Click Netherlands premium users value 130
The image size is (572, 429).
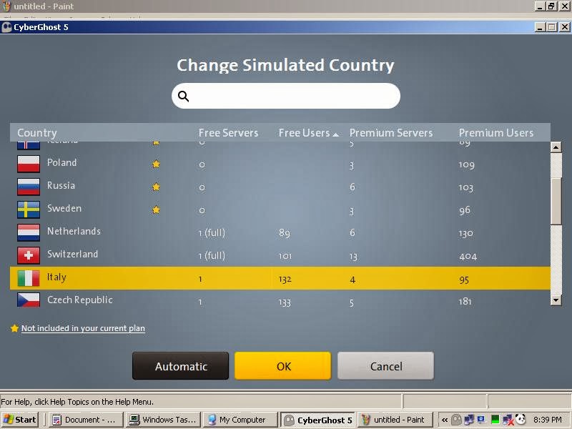pos(466,234)
